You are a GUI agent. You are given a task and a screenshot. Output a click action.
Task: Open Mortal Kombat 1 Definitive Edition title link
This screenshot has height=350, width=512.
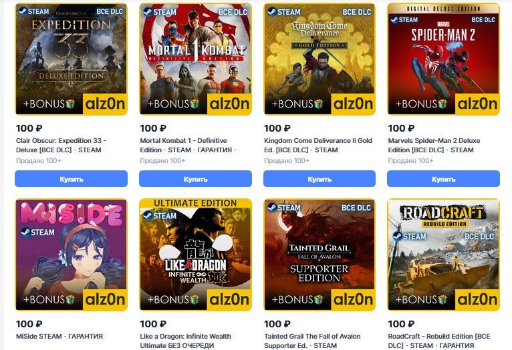click(x=188, y=145)
